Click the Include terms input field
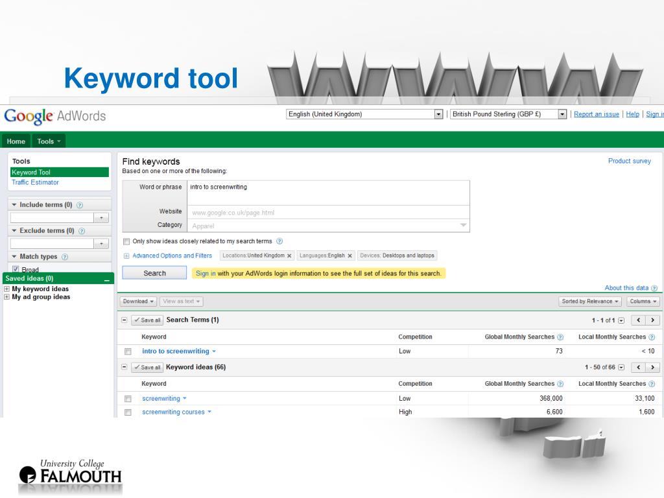Image resolution: width=664 pixels, height=498 pixels. (x=52, y=218)
